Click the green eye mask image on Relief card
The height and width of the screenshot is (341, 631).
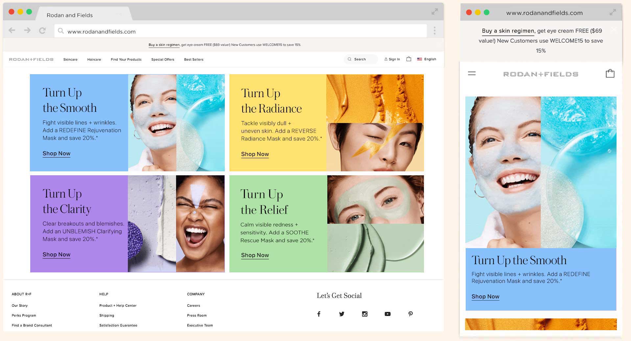(x=376, y=200)
